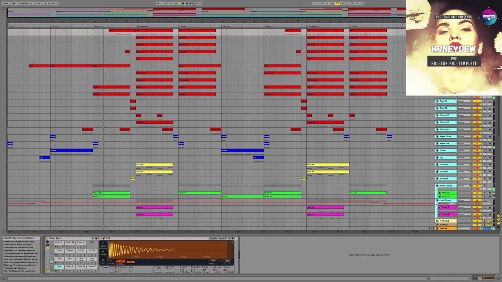Stop playback with the transport stop button
Image resolution: width=502 pixels, height=282 pixels.
[183, 4]
